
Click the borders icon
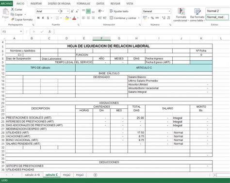[57, 18]
